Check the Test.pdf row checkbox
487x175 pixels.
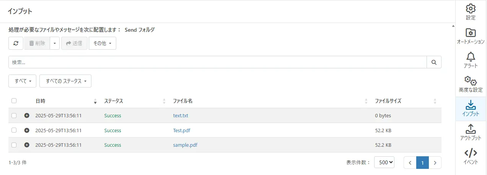click(x=14, y=130)
